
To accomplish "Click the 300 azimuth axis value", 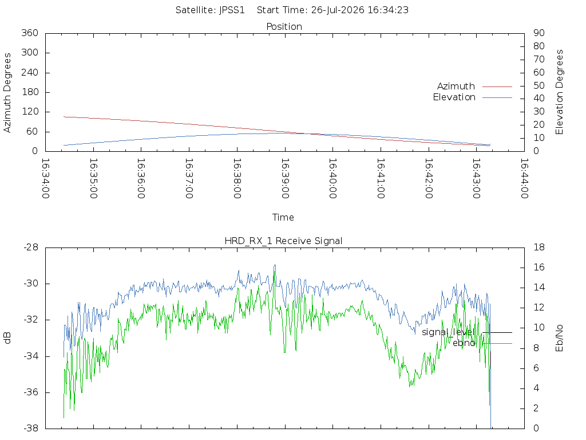I will pos(30,52).
